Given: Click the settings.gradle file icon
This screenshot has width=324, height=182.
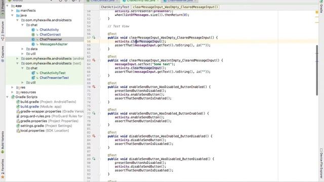Looking at the screenshot, I should (18, 126).
